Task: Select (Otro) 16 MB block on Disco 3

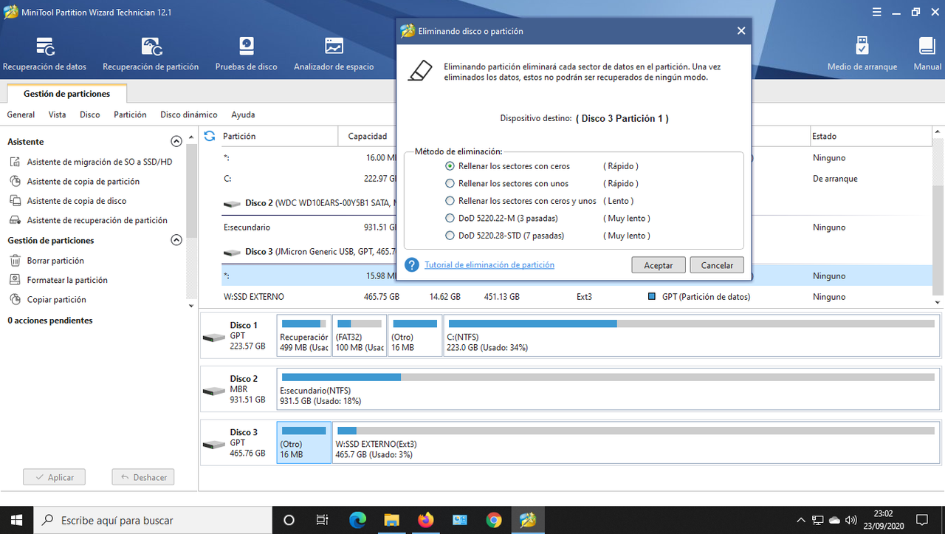Action: pos(303,442)
